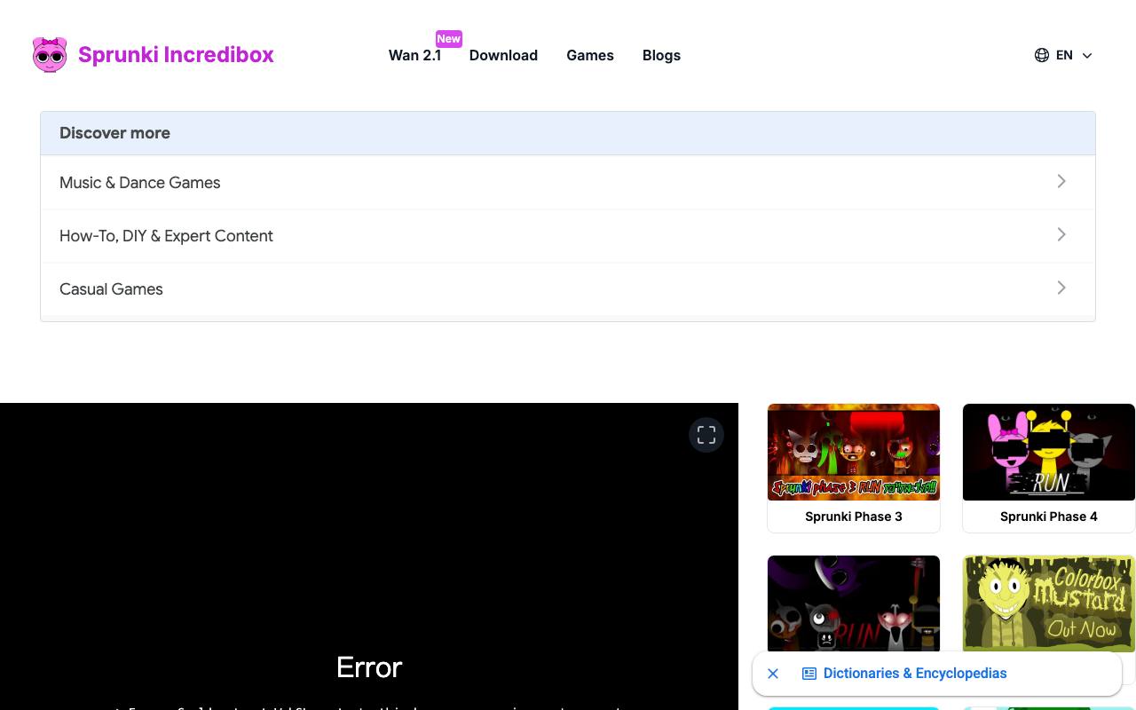Close the Dictionaries & Encyclopedias ad banner
Screen dimensions: 1136x710
pos(773,674)
